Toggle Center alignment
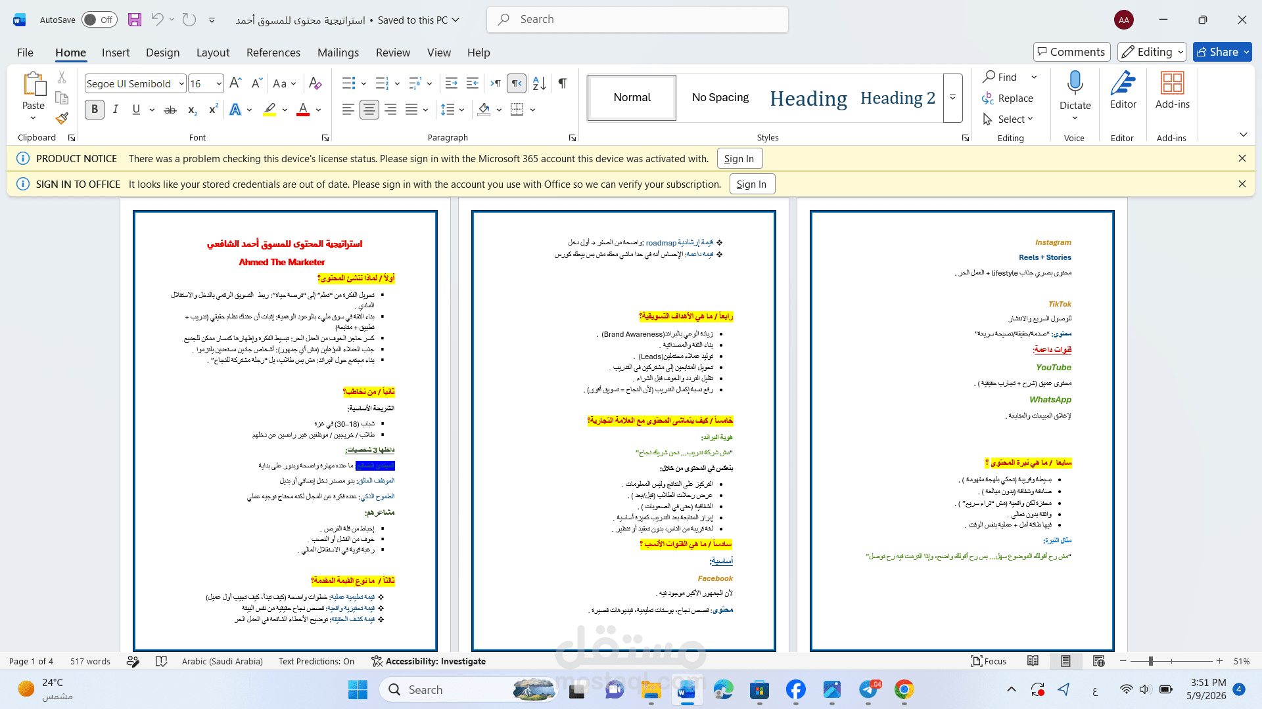Screen dimensions: 1262x709 tap(369, 110)
